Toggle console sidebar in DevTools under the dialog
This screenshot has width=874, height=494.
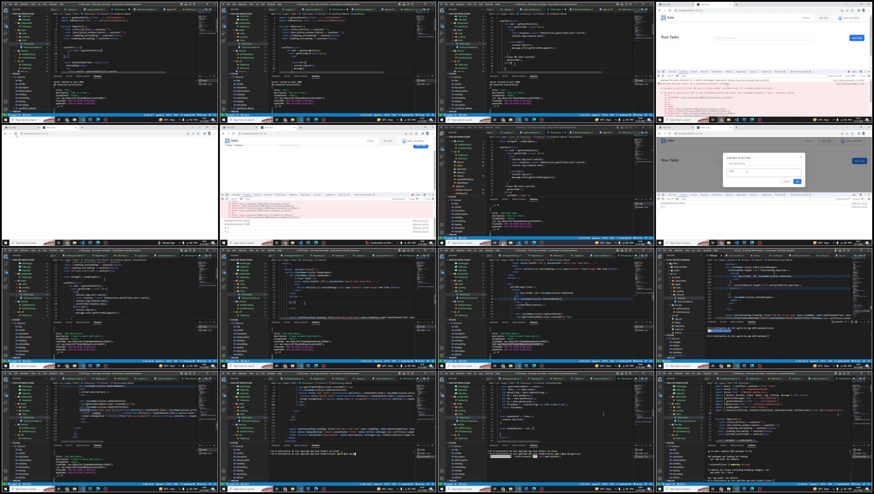click(658, 199)
